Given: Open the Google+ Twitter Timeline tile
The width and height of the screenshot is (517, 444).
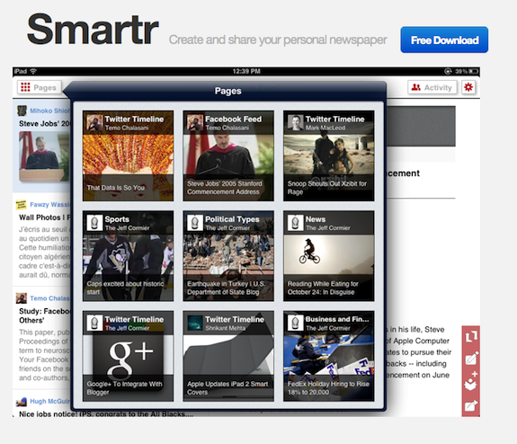Looking at the screenshot, I should point(128,356).
